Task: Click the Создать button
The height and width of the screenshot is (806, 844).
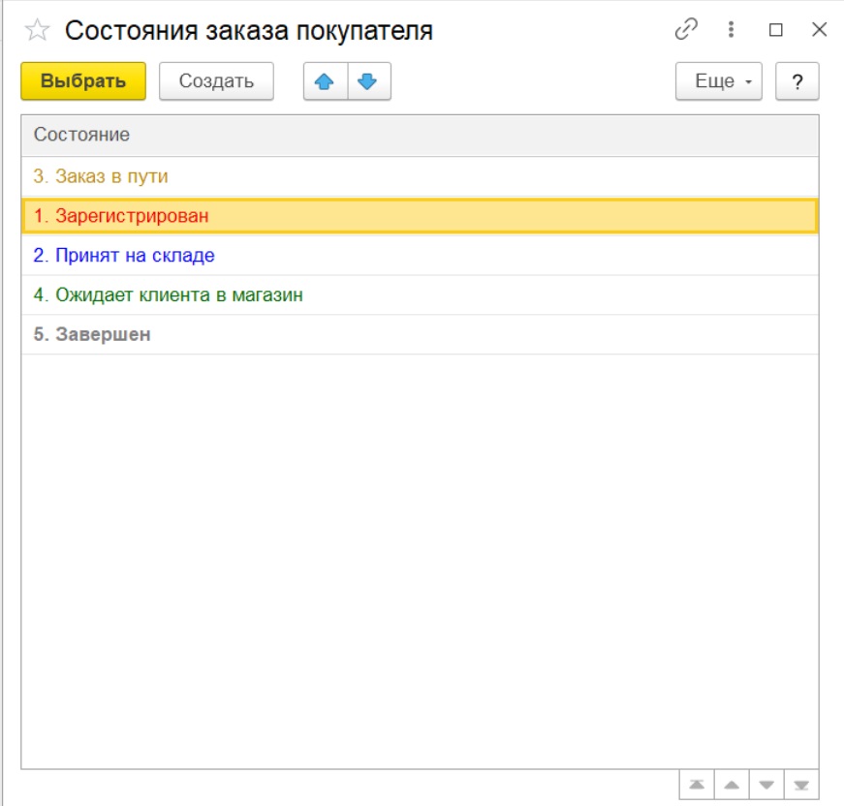Action: pyautogui.click(x=216, y=81)
